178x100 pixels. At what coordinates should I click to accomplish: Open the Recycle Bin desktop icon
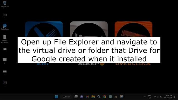point(5,4)
